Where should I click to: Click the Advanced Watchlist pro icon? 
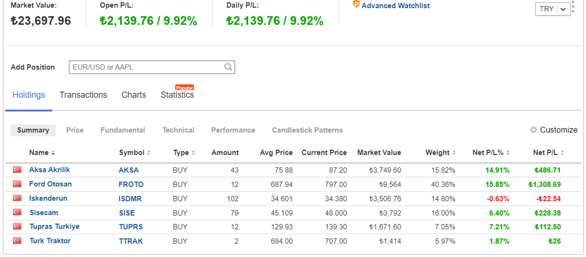coord(356,5)
